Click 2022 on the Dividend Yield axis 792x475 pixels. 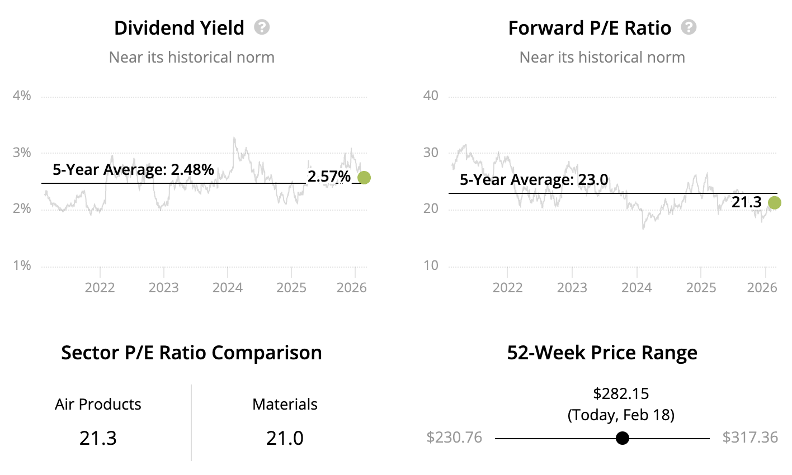click(x=100, y=288)
